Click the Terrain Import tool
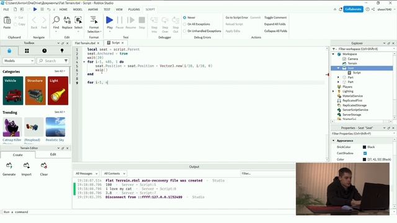397x223 pixels. [26, 169]
